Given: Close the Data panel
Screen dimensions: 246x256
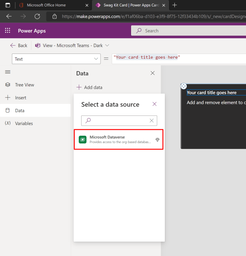Looking at the screenshot, I should 153,73.
